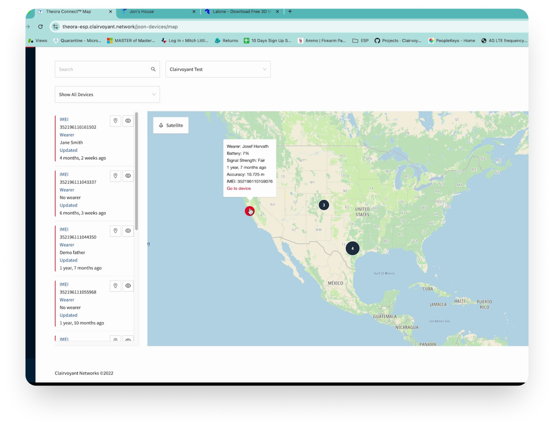Click location pin for Demo father device

pos(115,231)
